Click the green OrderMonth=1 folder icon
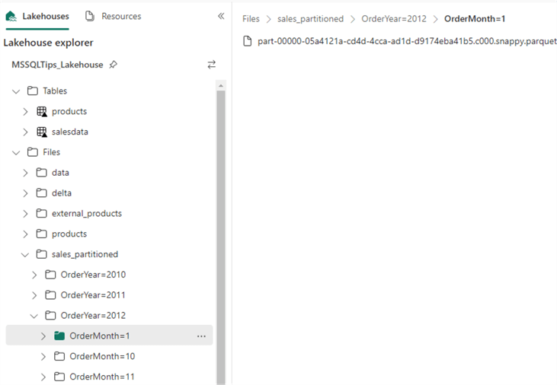This screenshot has width=557, height=385. [59, 336]
